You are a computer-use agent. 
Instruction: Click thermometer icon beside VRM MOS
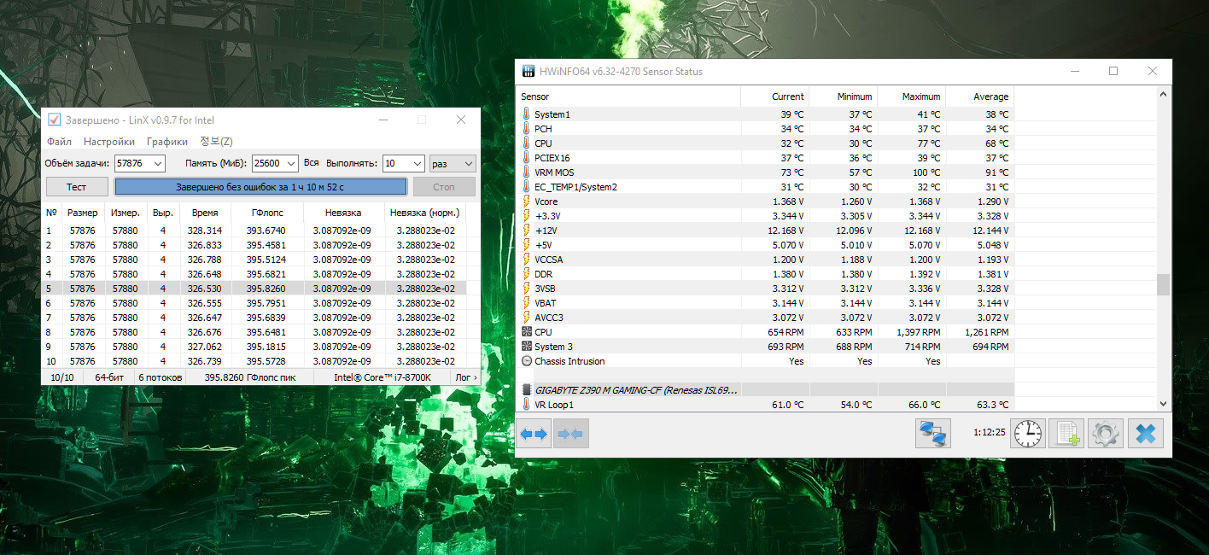coord(526,172)
